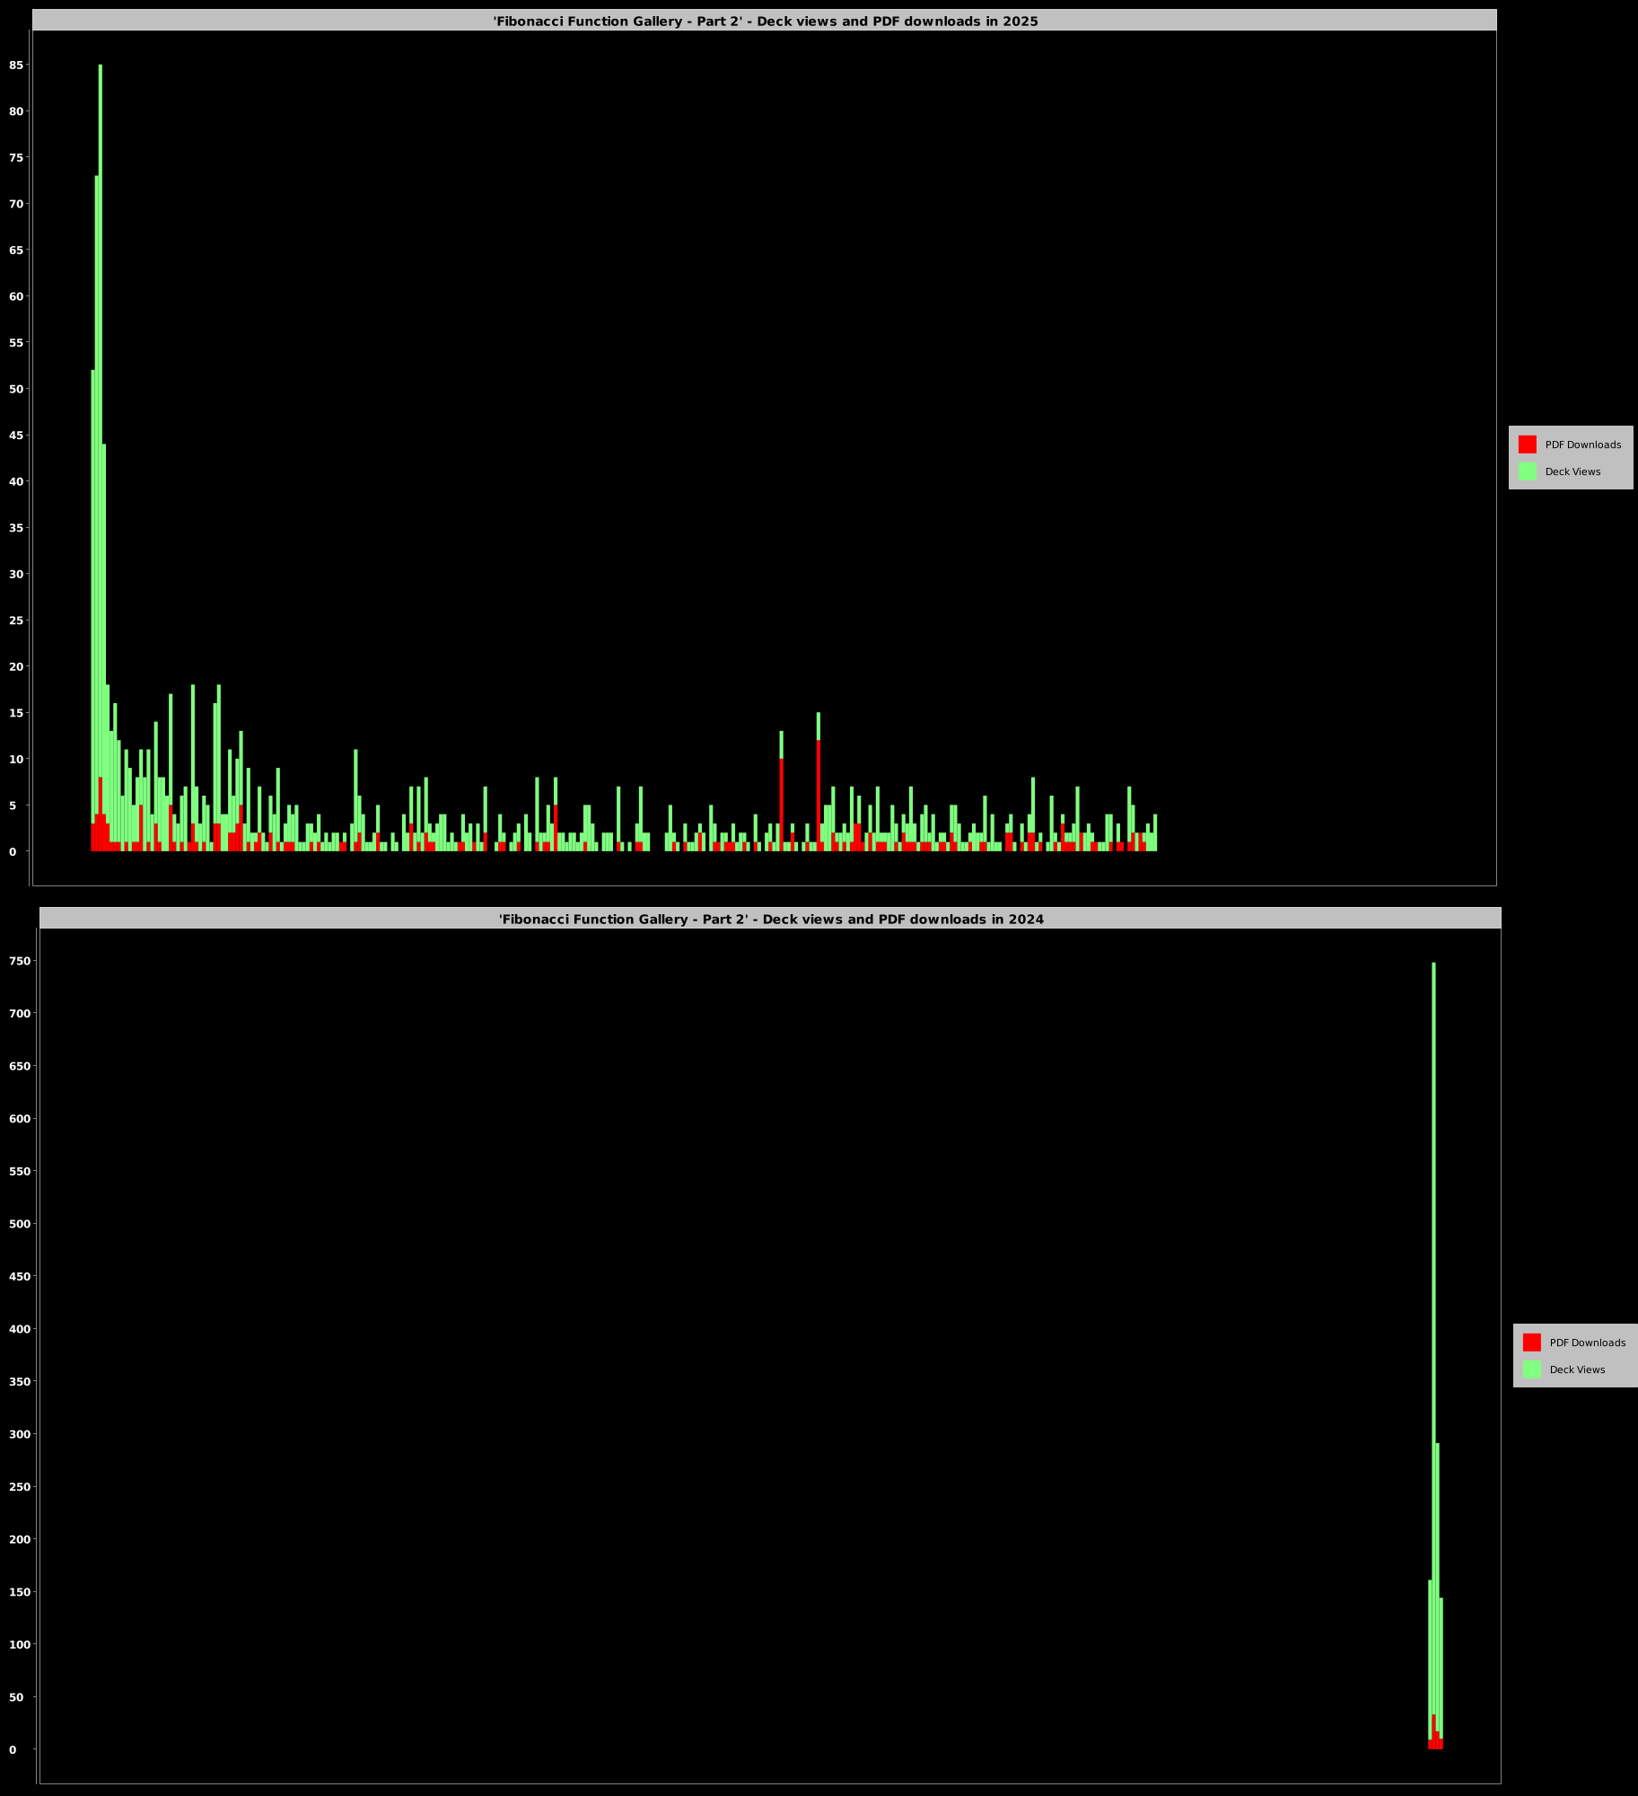The image size is (1638, 1796).
Task: Select the 'Deck Views' label in 2024 legend
Action: [x=1577, y=1369]
